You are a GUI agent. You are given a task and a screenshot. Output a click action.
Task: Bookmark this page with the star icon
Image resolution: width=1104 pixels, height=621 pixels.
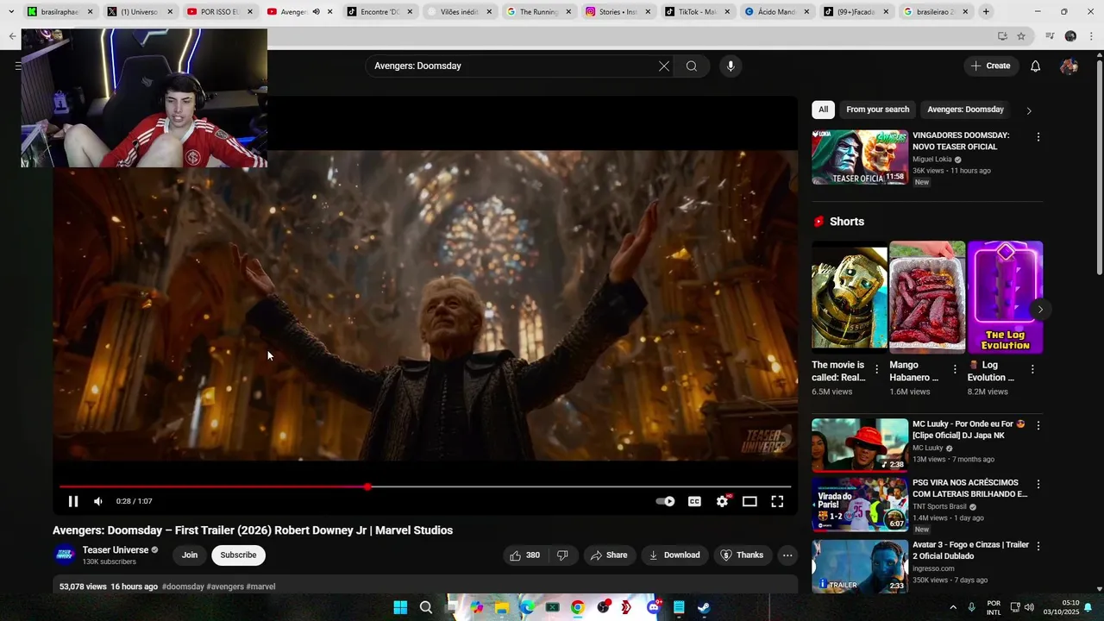click(1021, 36)
